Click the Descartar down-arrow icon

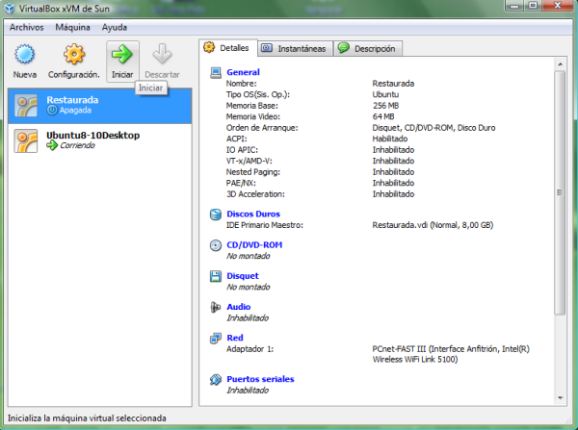(x=162, y=54)
